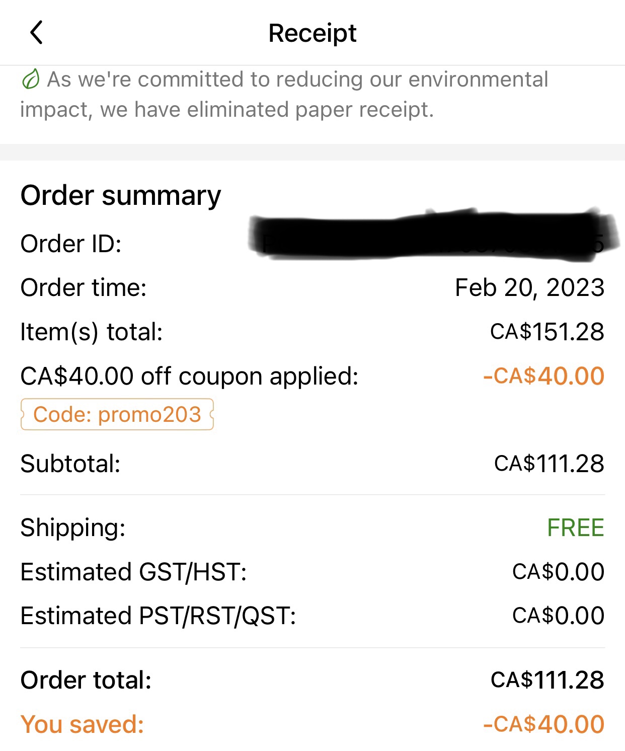Click the Subtotal CA$111.28 amount

tap(550, 464)
